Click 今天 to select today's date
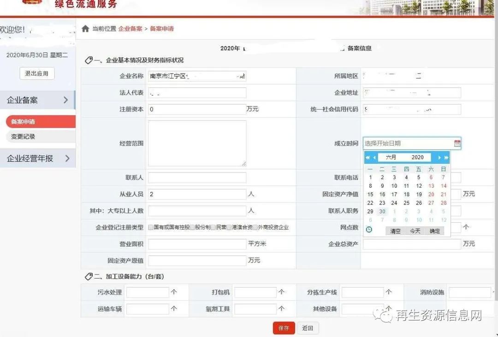The height and width of the screenshot is (337, 498). click(415, 230)
